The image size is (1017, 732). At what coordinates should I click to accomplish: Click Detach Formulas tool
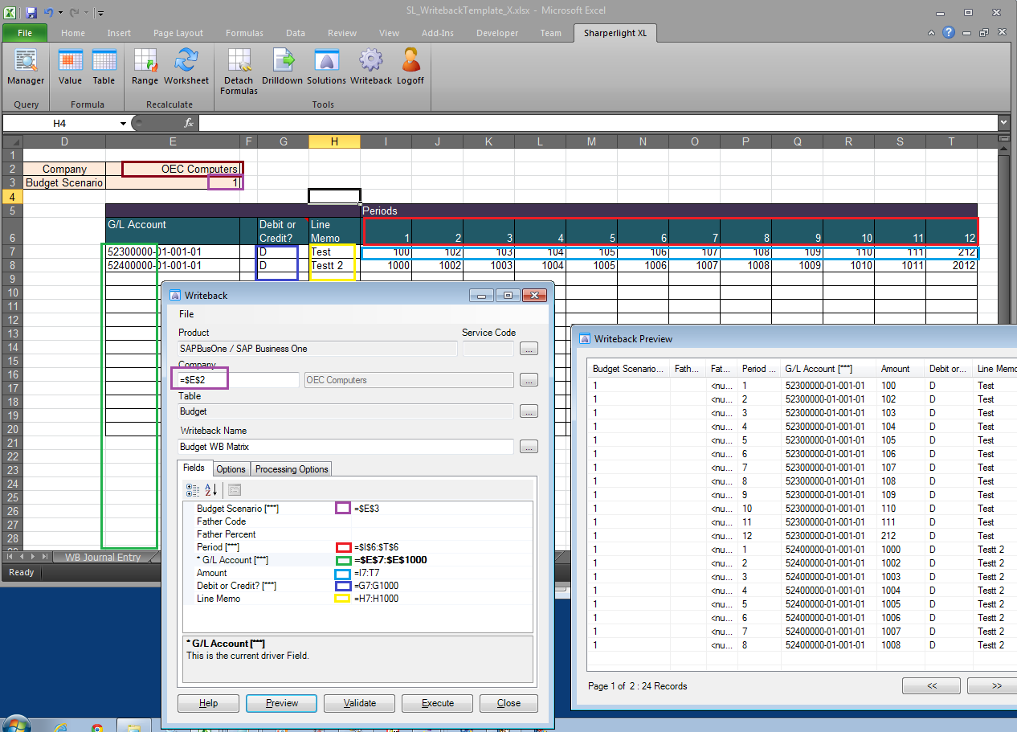pyautogui.click(x=239, y=72)
